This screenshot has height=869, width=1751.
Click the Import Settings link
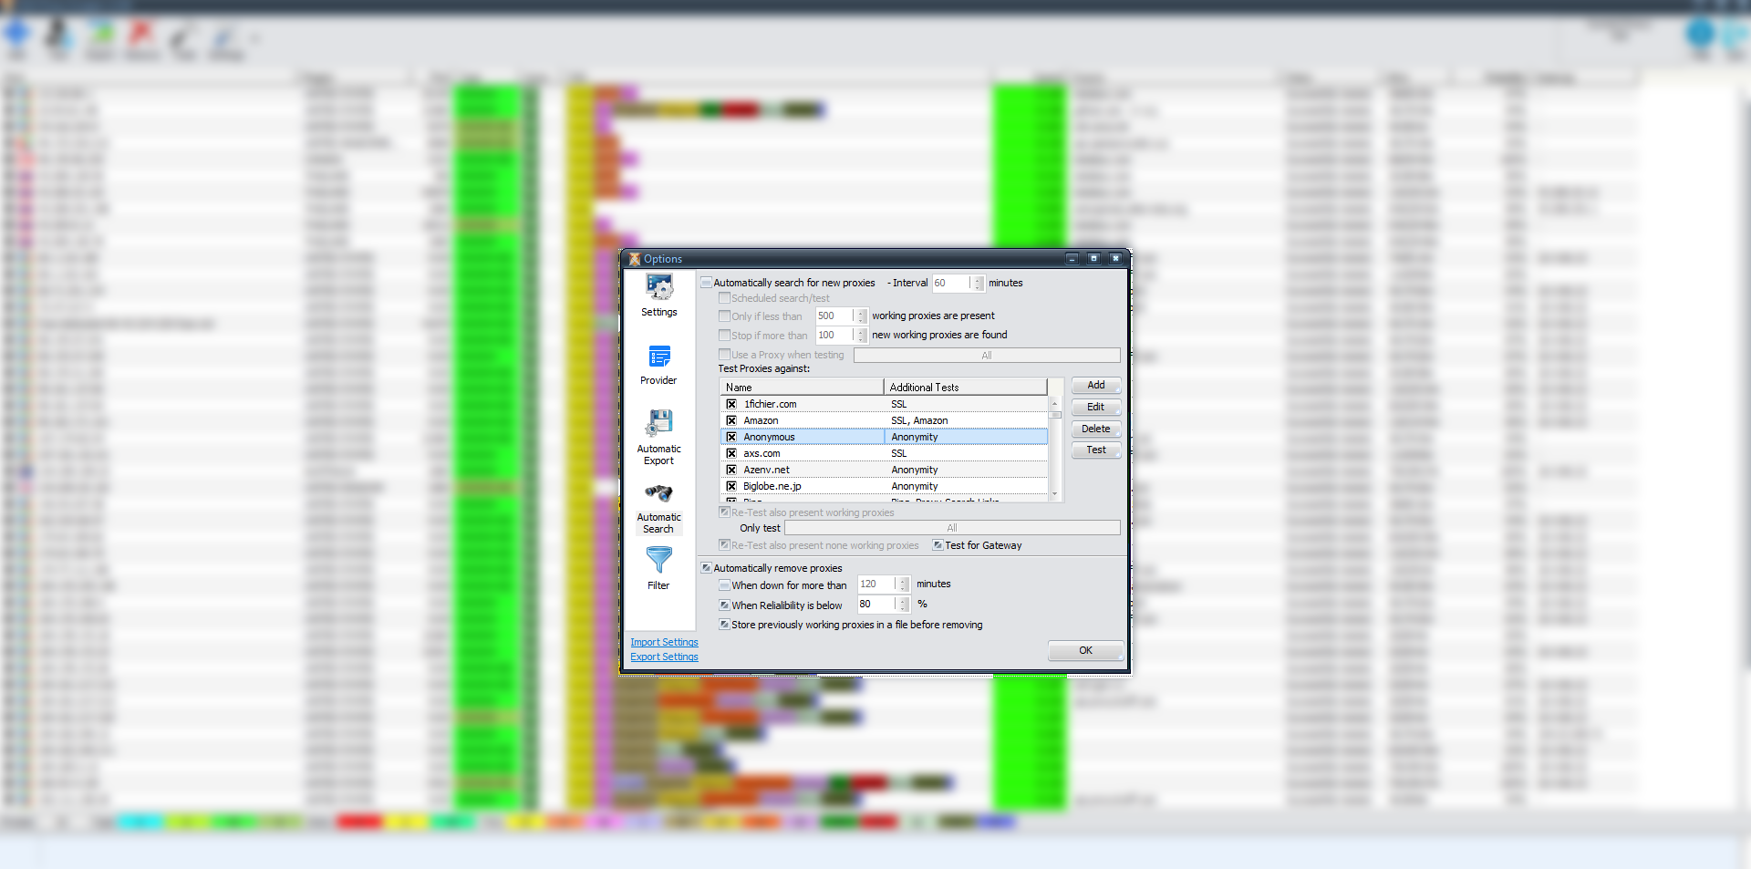pyautogui.click(x=664, y=643)
